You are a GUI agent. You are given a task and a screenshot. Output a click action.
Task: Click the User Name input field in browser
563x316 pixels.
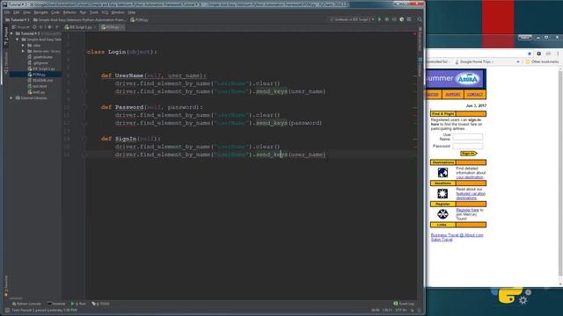(x=468, y=137)
